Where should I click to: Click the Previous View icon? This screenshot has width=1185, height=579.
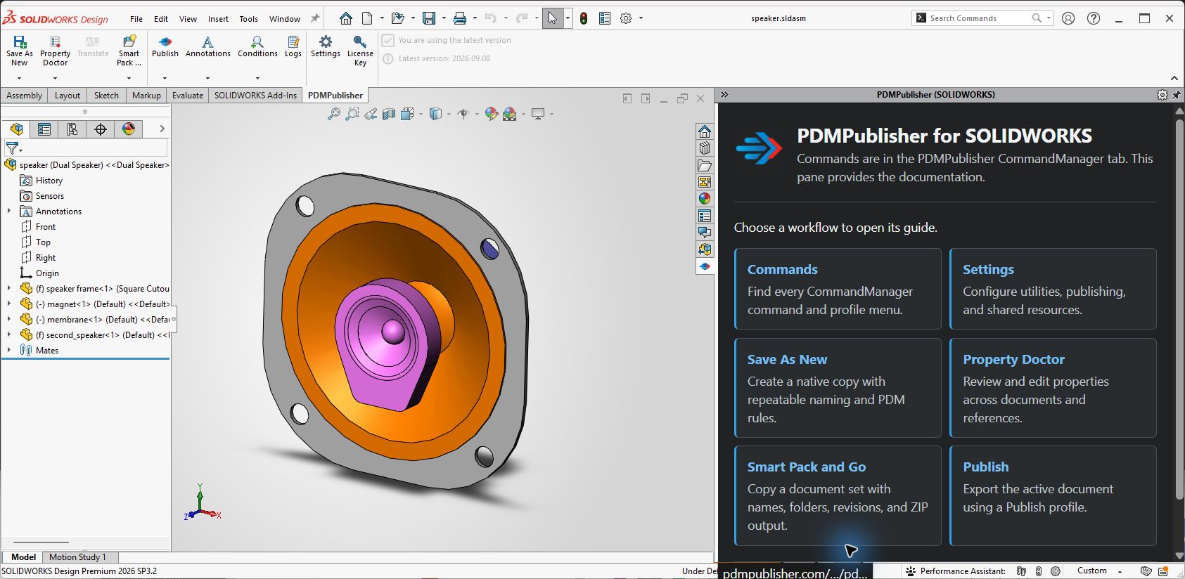click(371, 114)
